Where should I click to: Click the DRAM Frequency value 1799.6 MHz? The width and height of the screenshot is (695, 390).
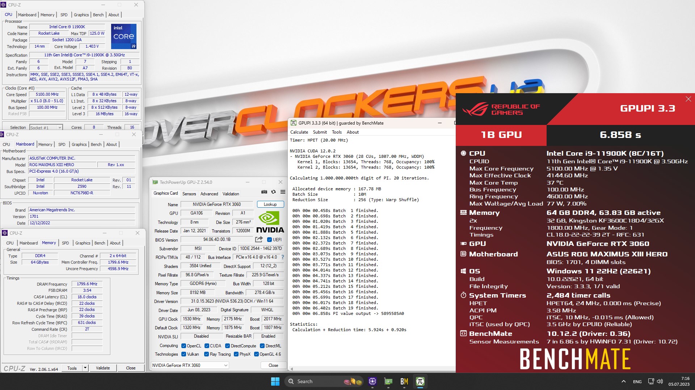87,284
